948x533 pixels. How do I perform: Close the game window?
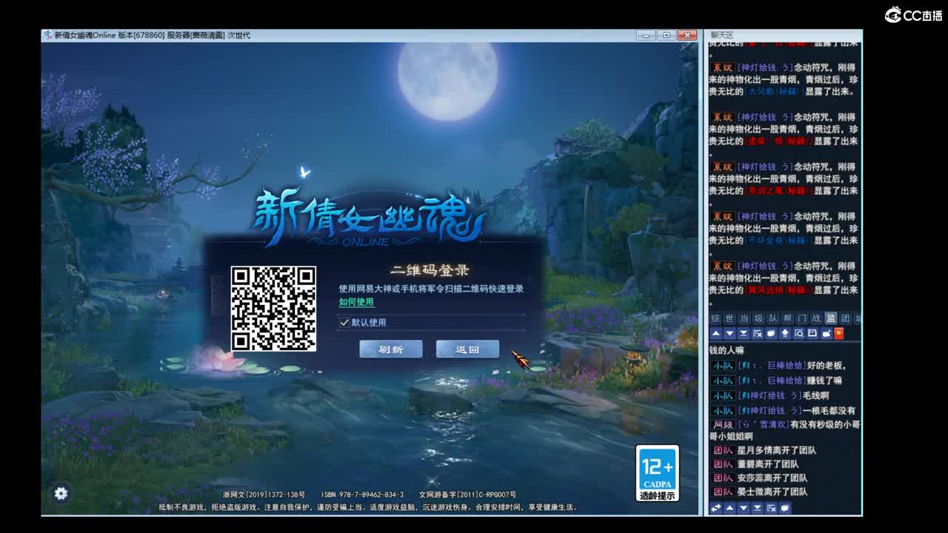687,35
